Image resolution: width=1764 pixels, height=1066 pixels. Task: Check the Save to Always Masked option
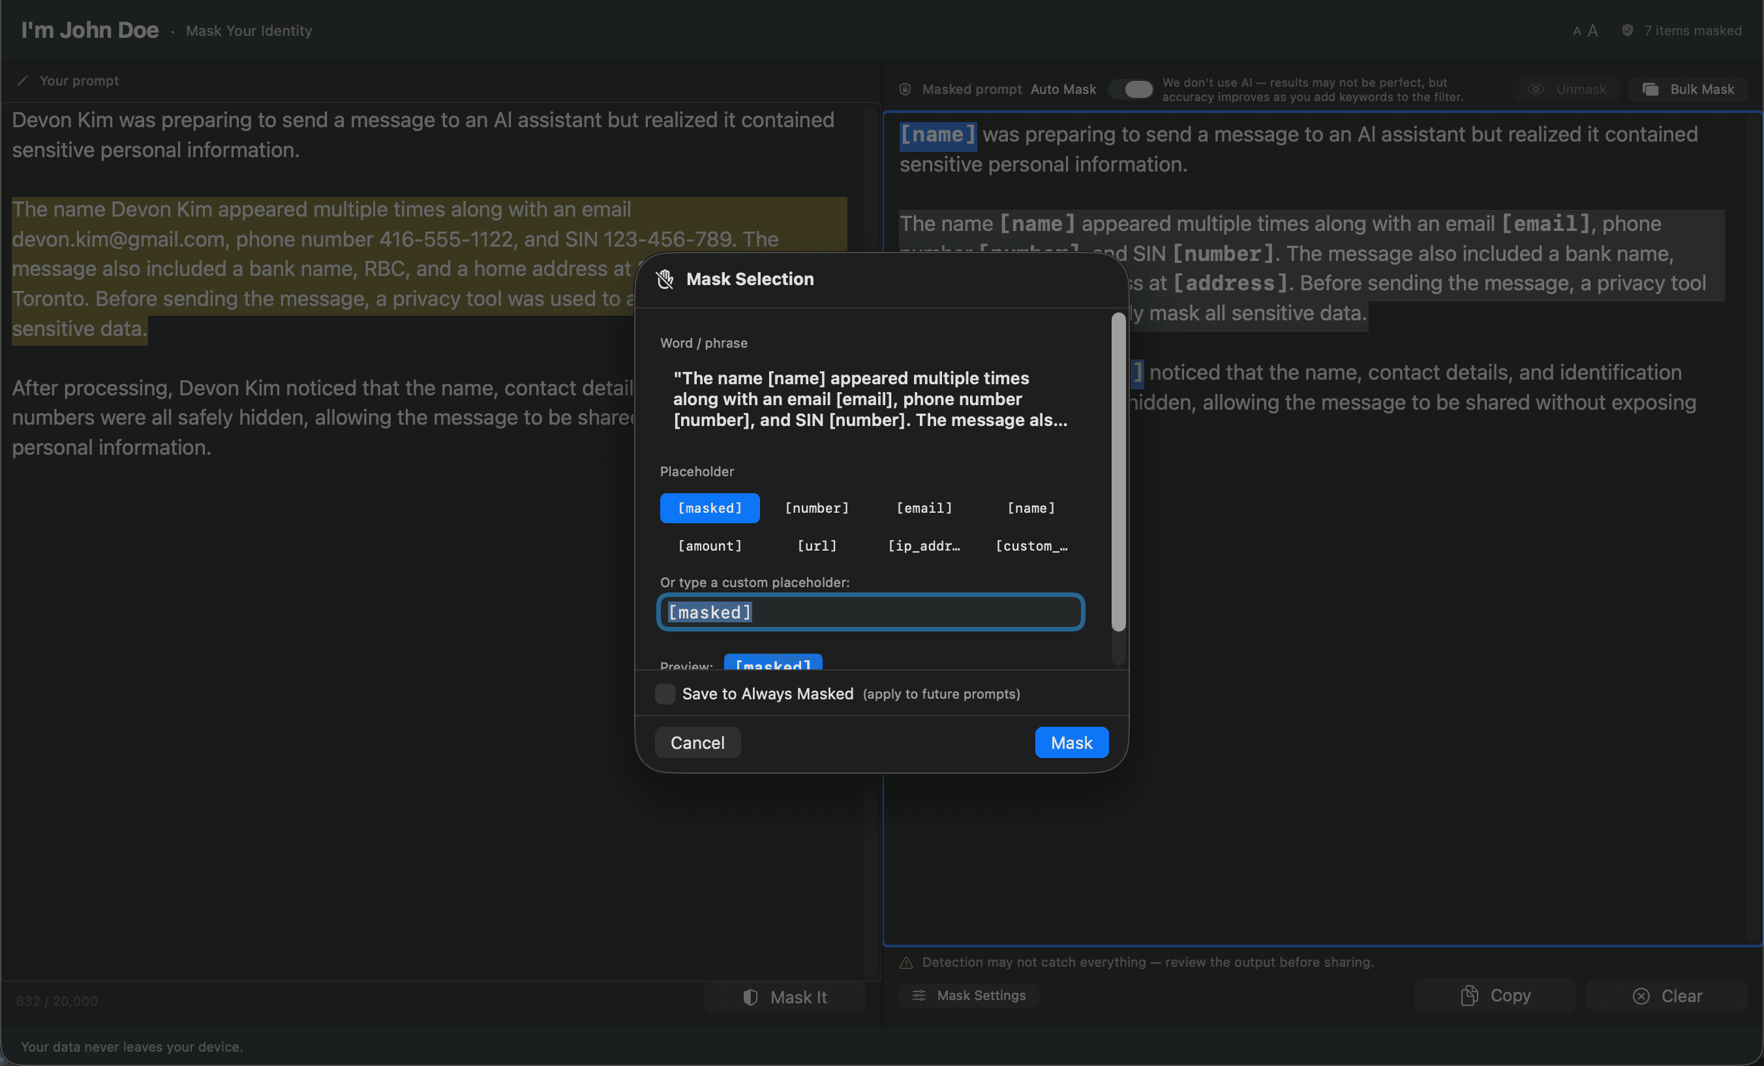(x=664, y=693)
